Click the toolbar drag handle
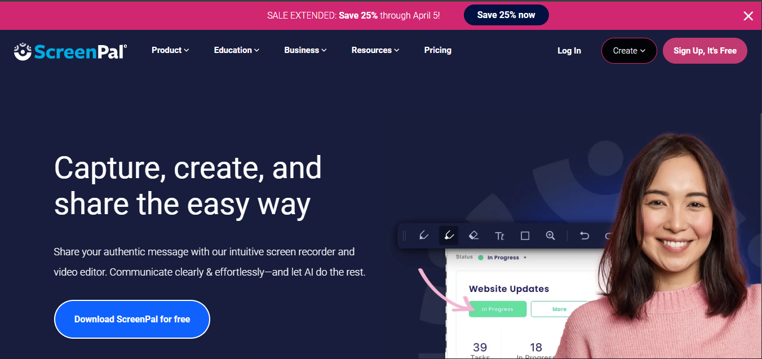 coord(404,236)
